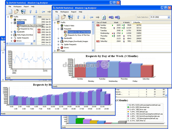Open the Workspace menu in front window
The height and width of the screenshot is (129, 172).
pos(64,12)
